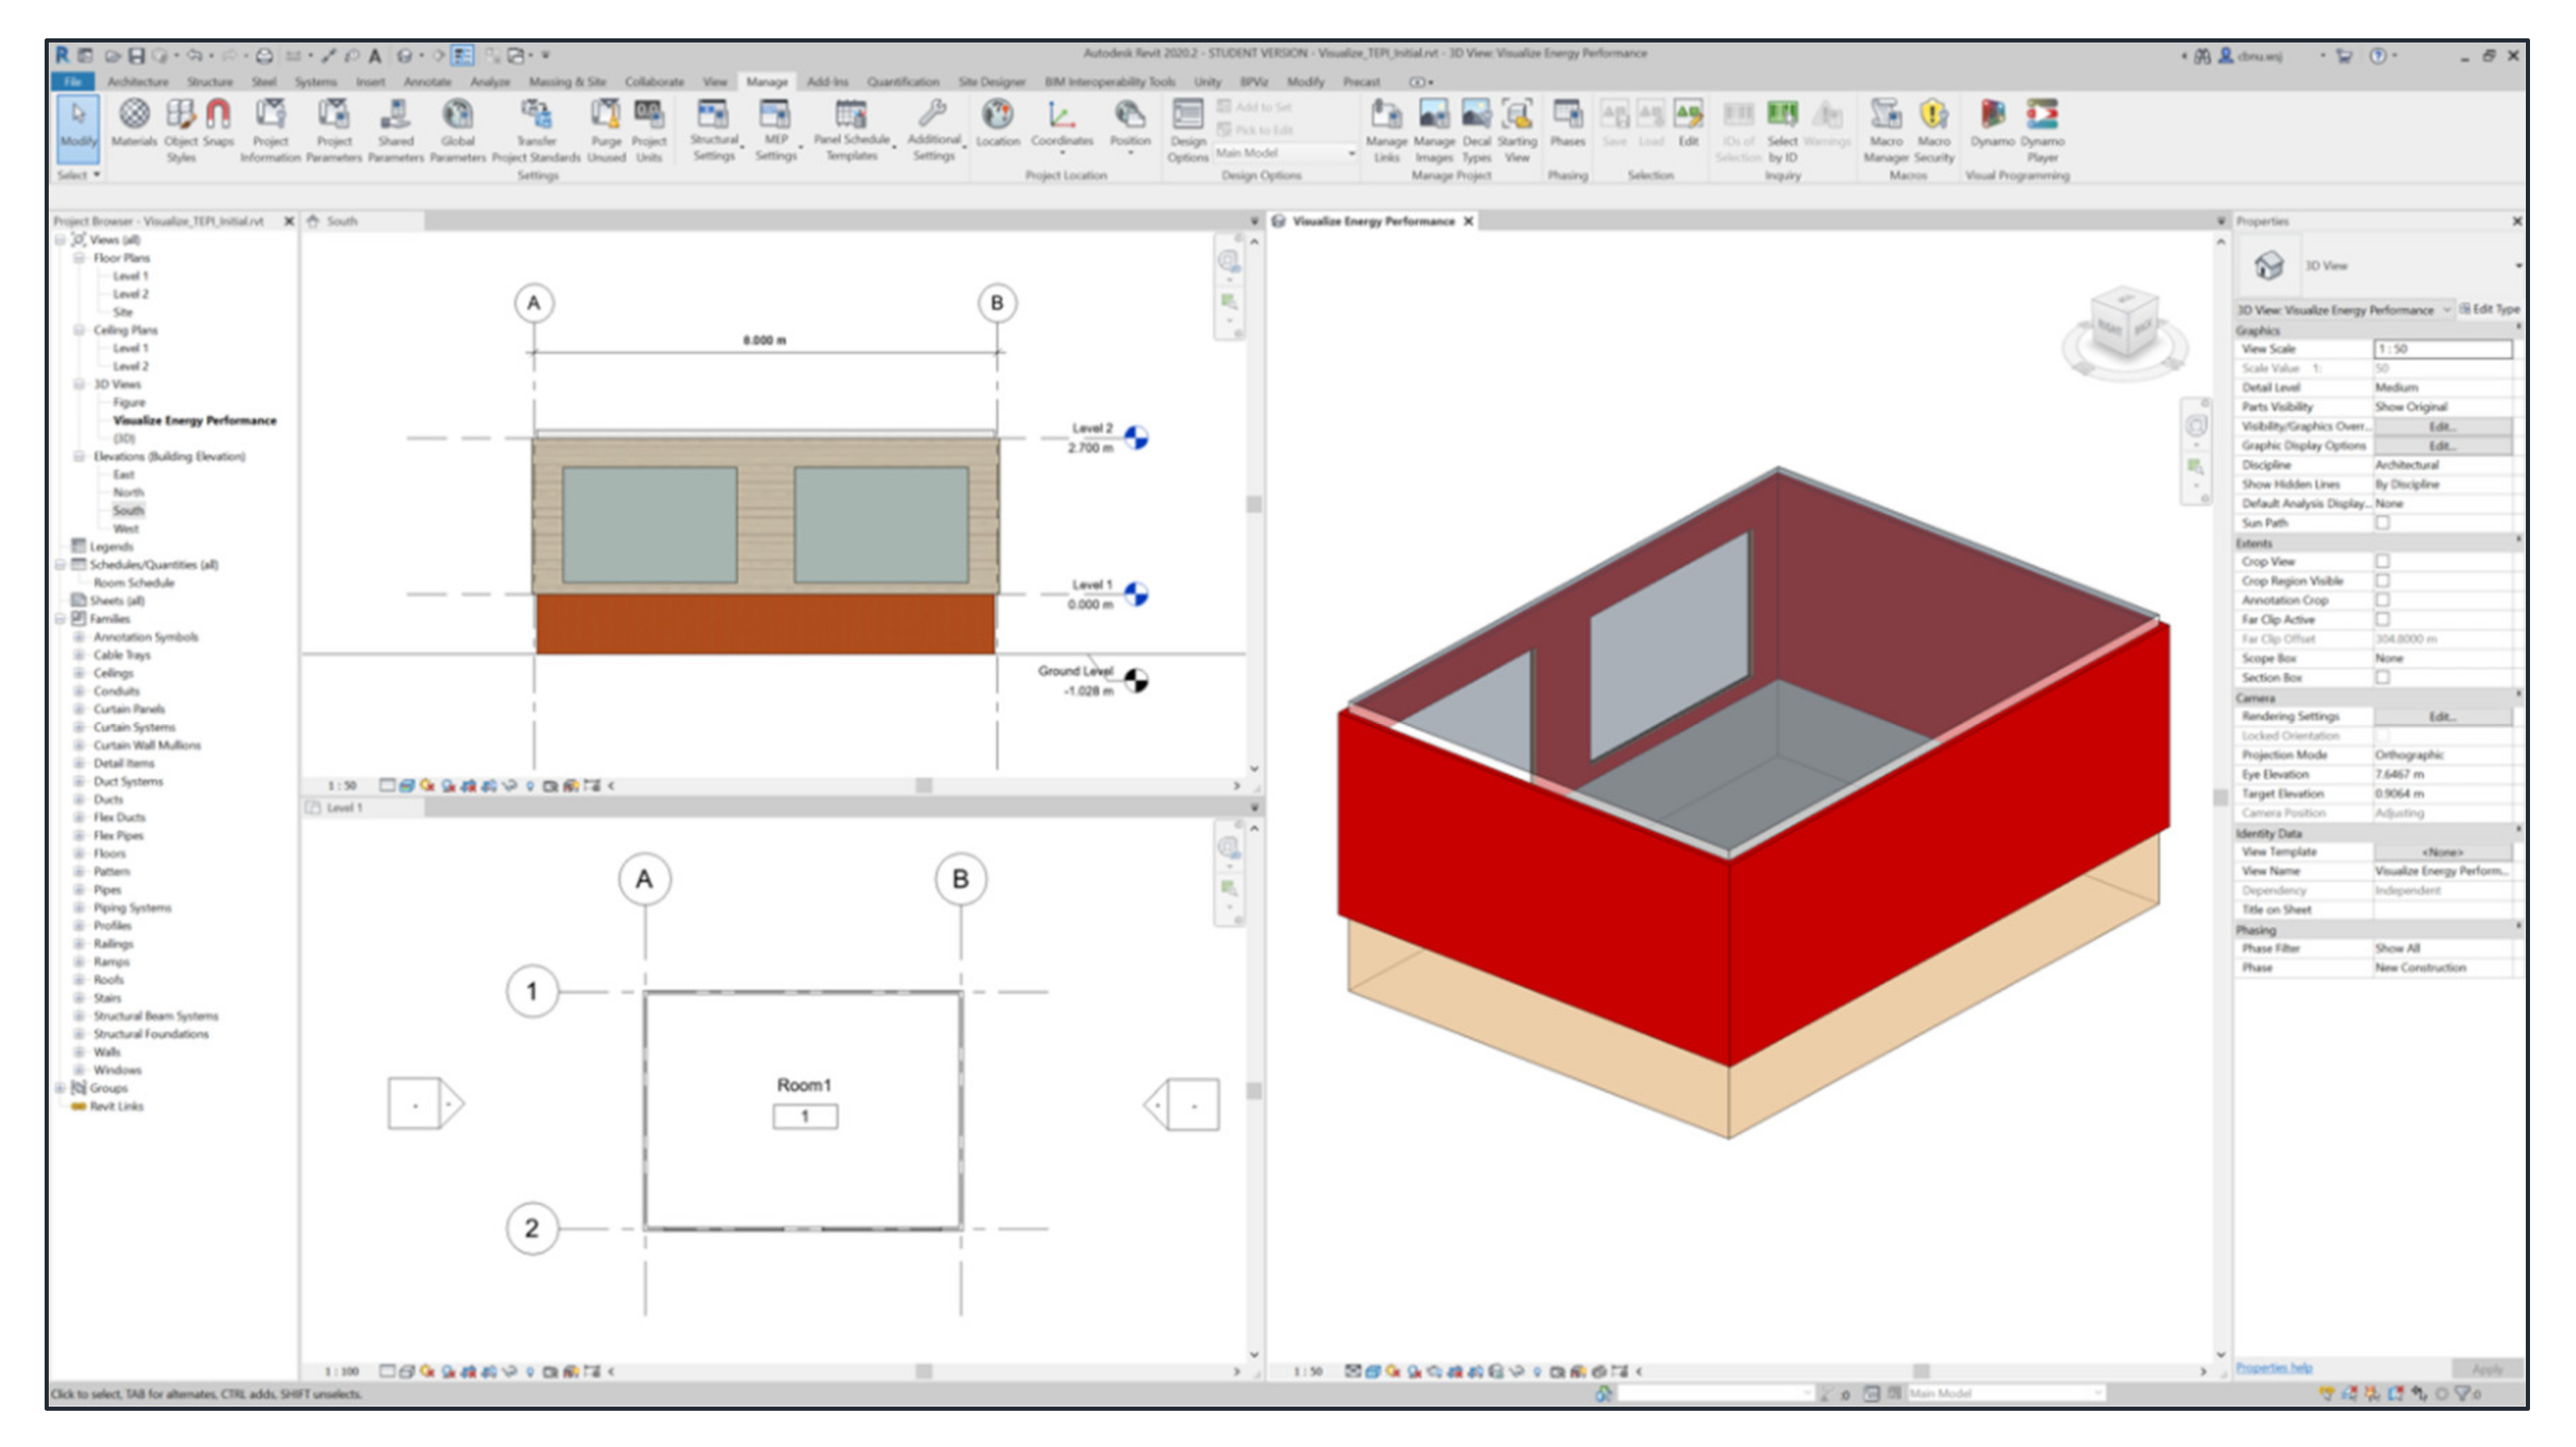Open the Properties help link

coord(2273,1368)
